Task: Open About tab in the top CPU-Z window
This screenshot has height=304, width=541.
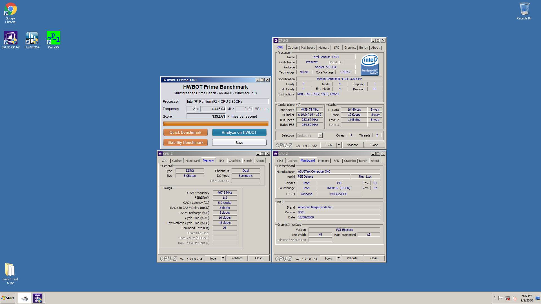Action: tap(375, 48)
